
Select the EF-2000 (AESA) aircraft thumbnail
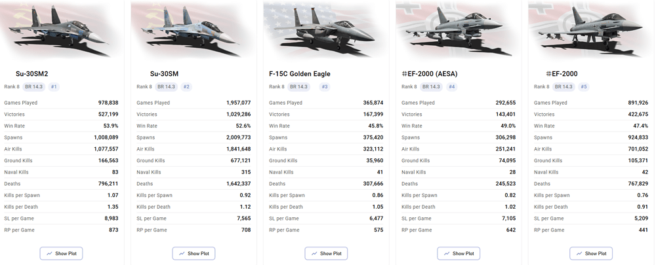tap(459, 29)
